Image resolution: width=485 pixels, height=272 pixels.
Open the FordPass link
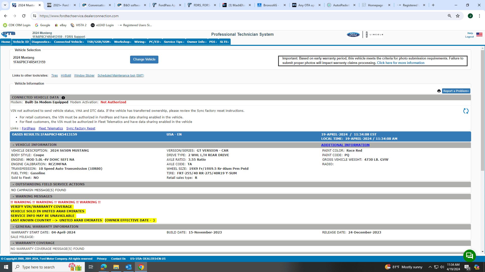[x=29, y=128]
